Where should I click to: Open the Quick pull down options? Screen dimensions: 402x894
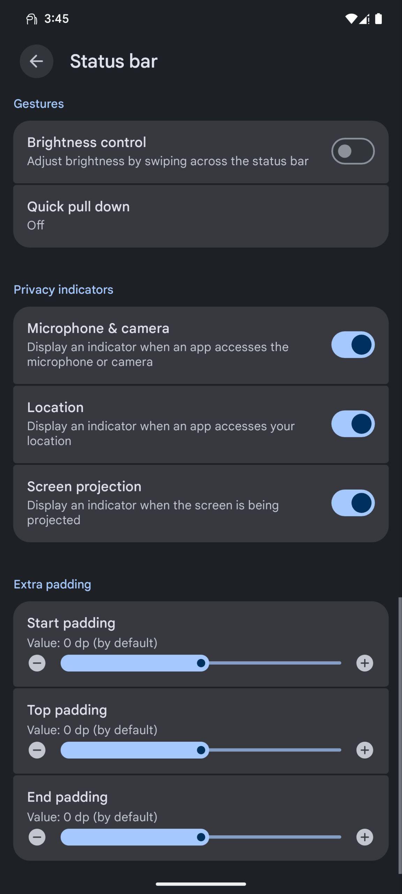pos(201,216)
